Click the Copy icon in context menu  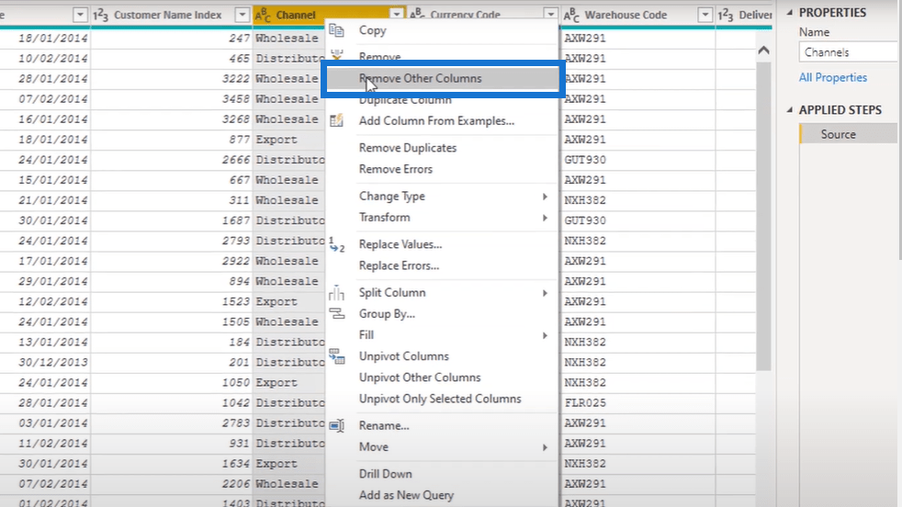point(336,30)
